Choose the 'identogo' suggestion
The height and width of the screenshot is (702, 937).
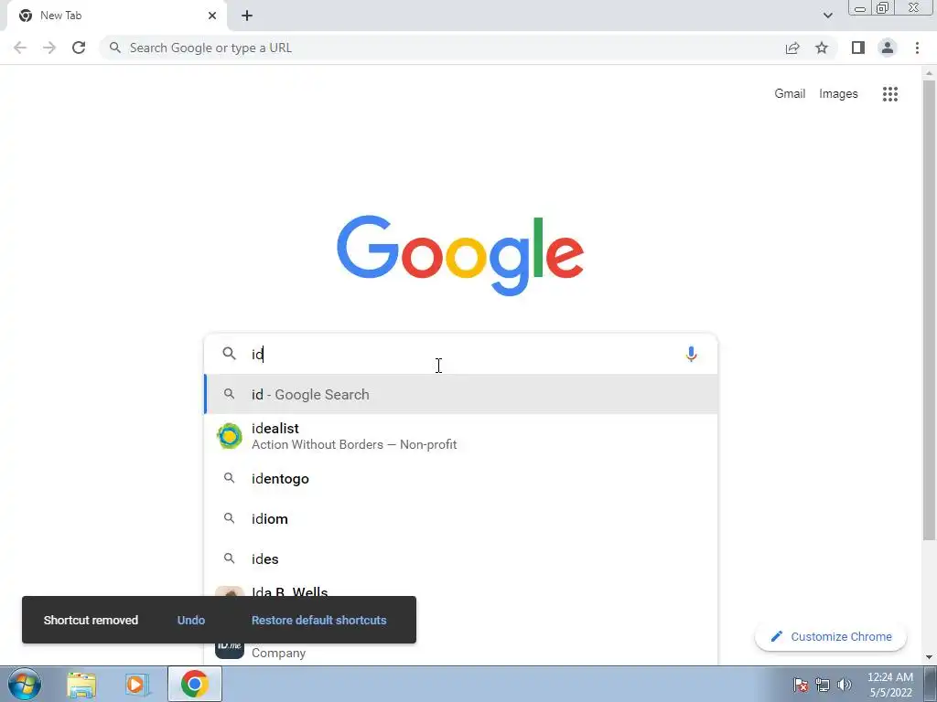[x=461, y=479]
